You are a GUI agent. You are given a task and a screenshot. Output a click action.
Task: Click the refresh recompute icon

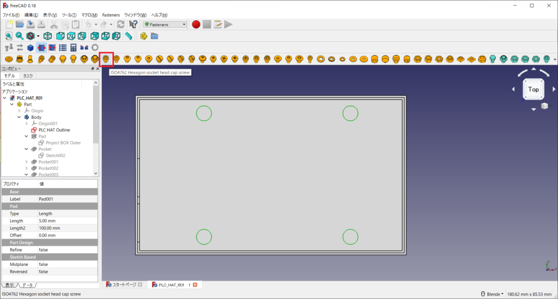121,25
